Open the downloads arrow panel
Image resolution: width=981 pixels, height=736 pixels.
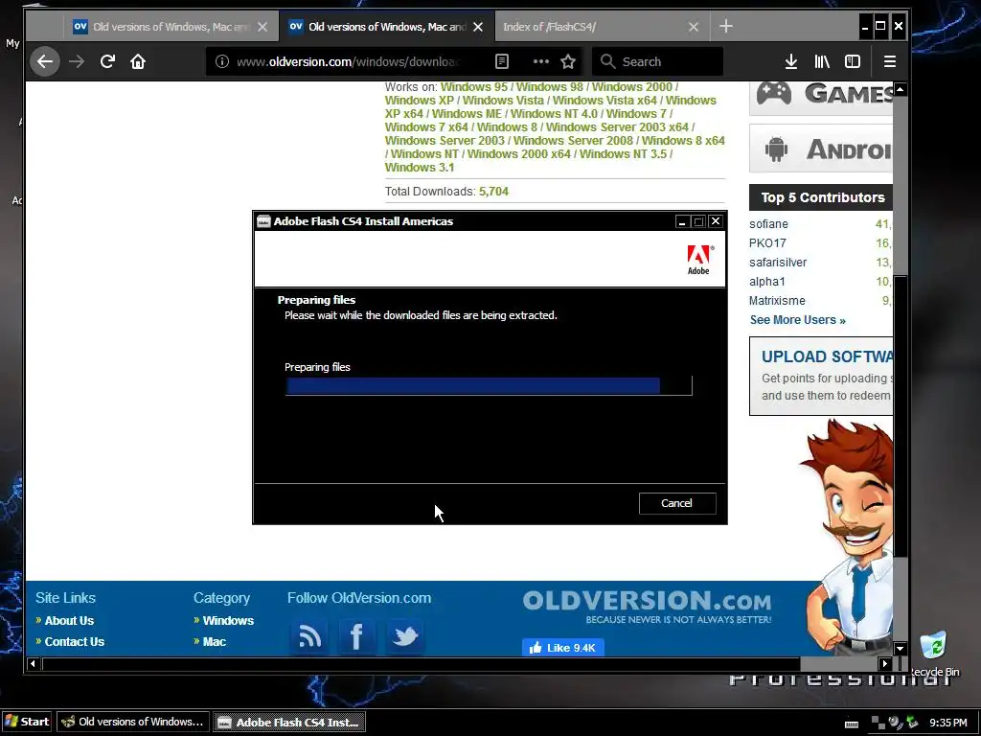[x=790, y=61]
